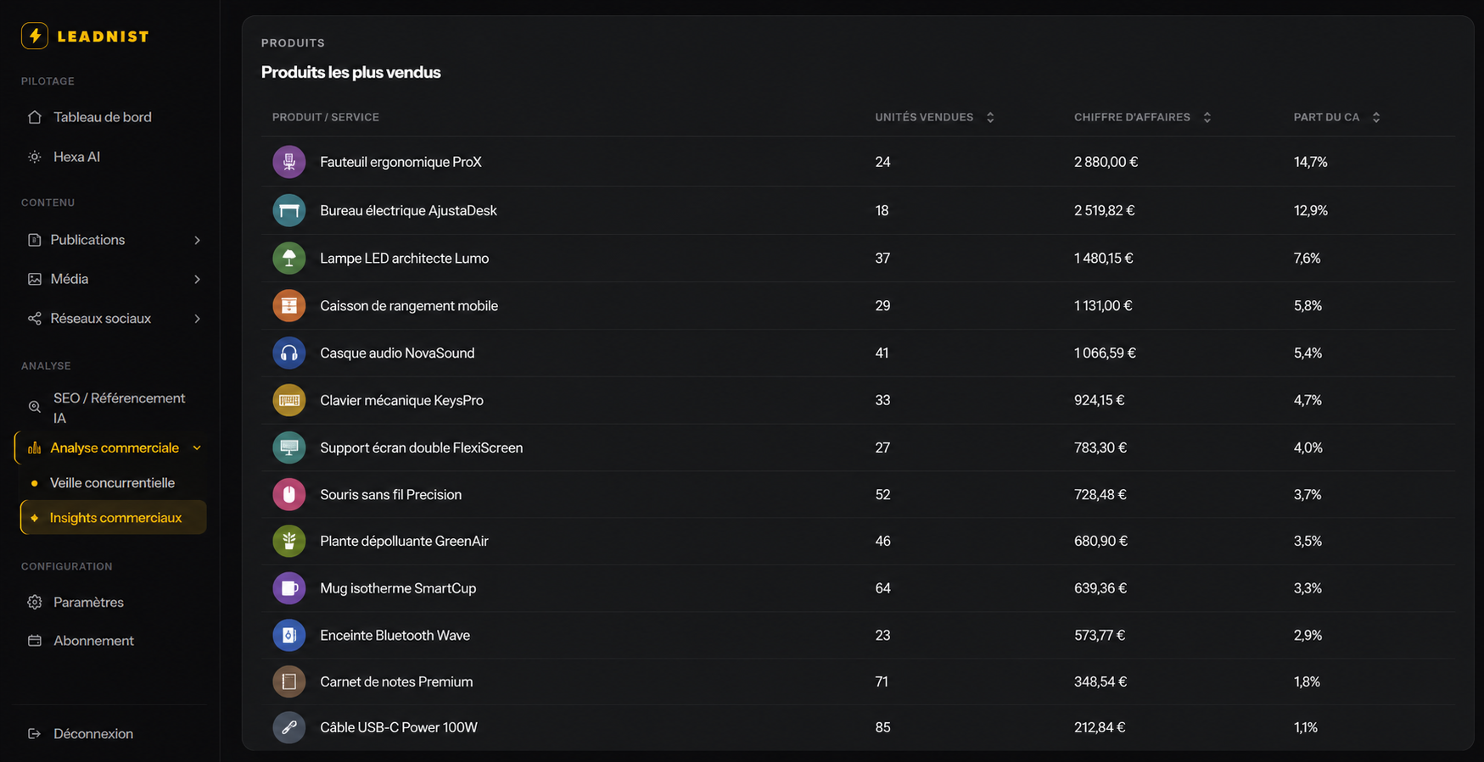
Task: Click Produit / Service column header
Action: 326,117
